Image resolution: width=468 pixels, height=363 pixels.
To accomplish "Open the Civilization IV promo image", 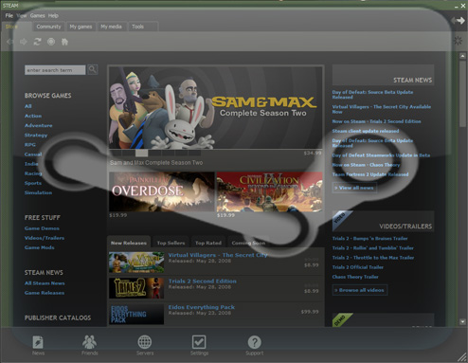I will (269, 191).
